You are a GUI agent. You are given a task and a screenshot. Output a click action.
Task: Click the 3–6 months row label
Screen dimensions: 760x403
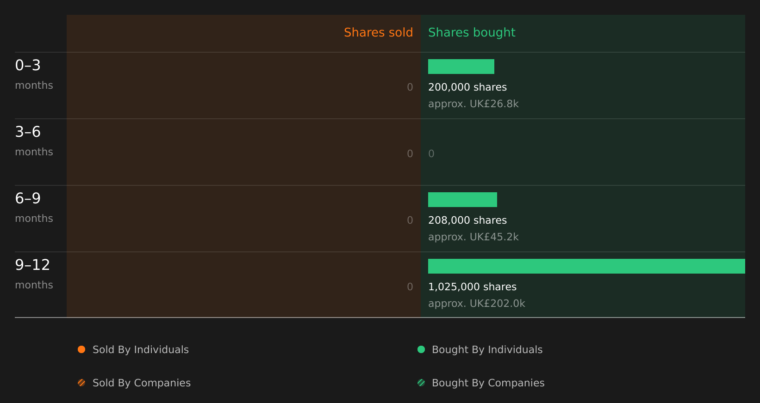[x=34, y=140]
